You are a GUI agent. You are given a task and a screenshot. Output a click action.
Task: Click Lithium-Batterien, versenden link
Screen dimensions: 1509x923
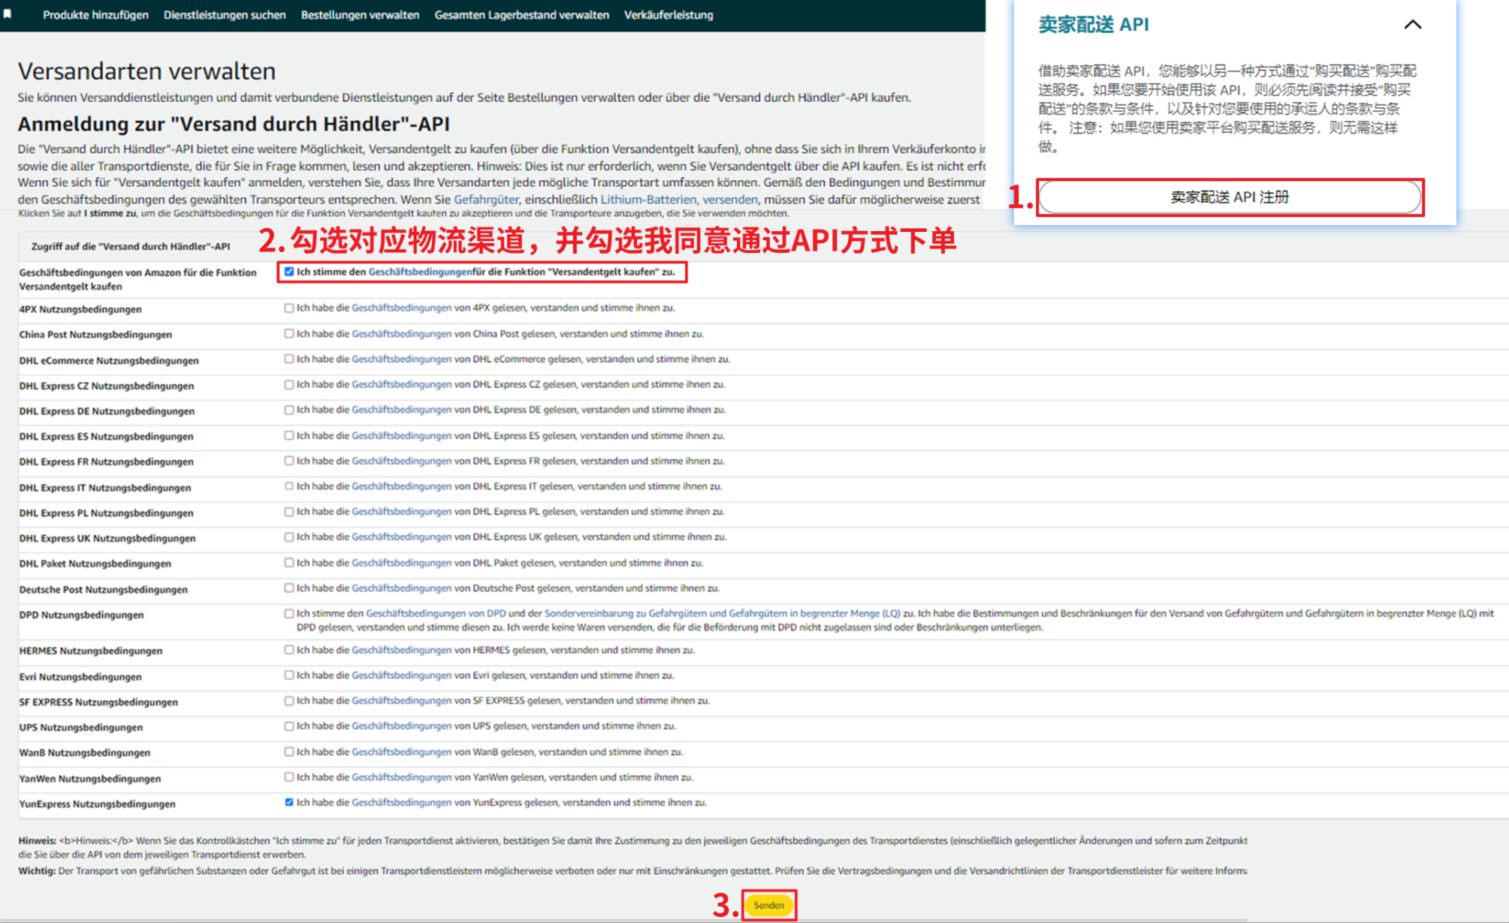coord(679,200)
